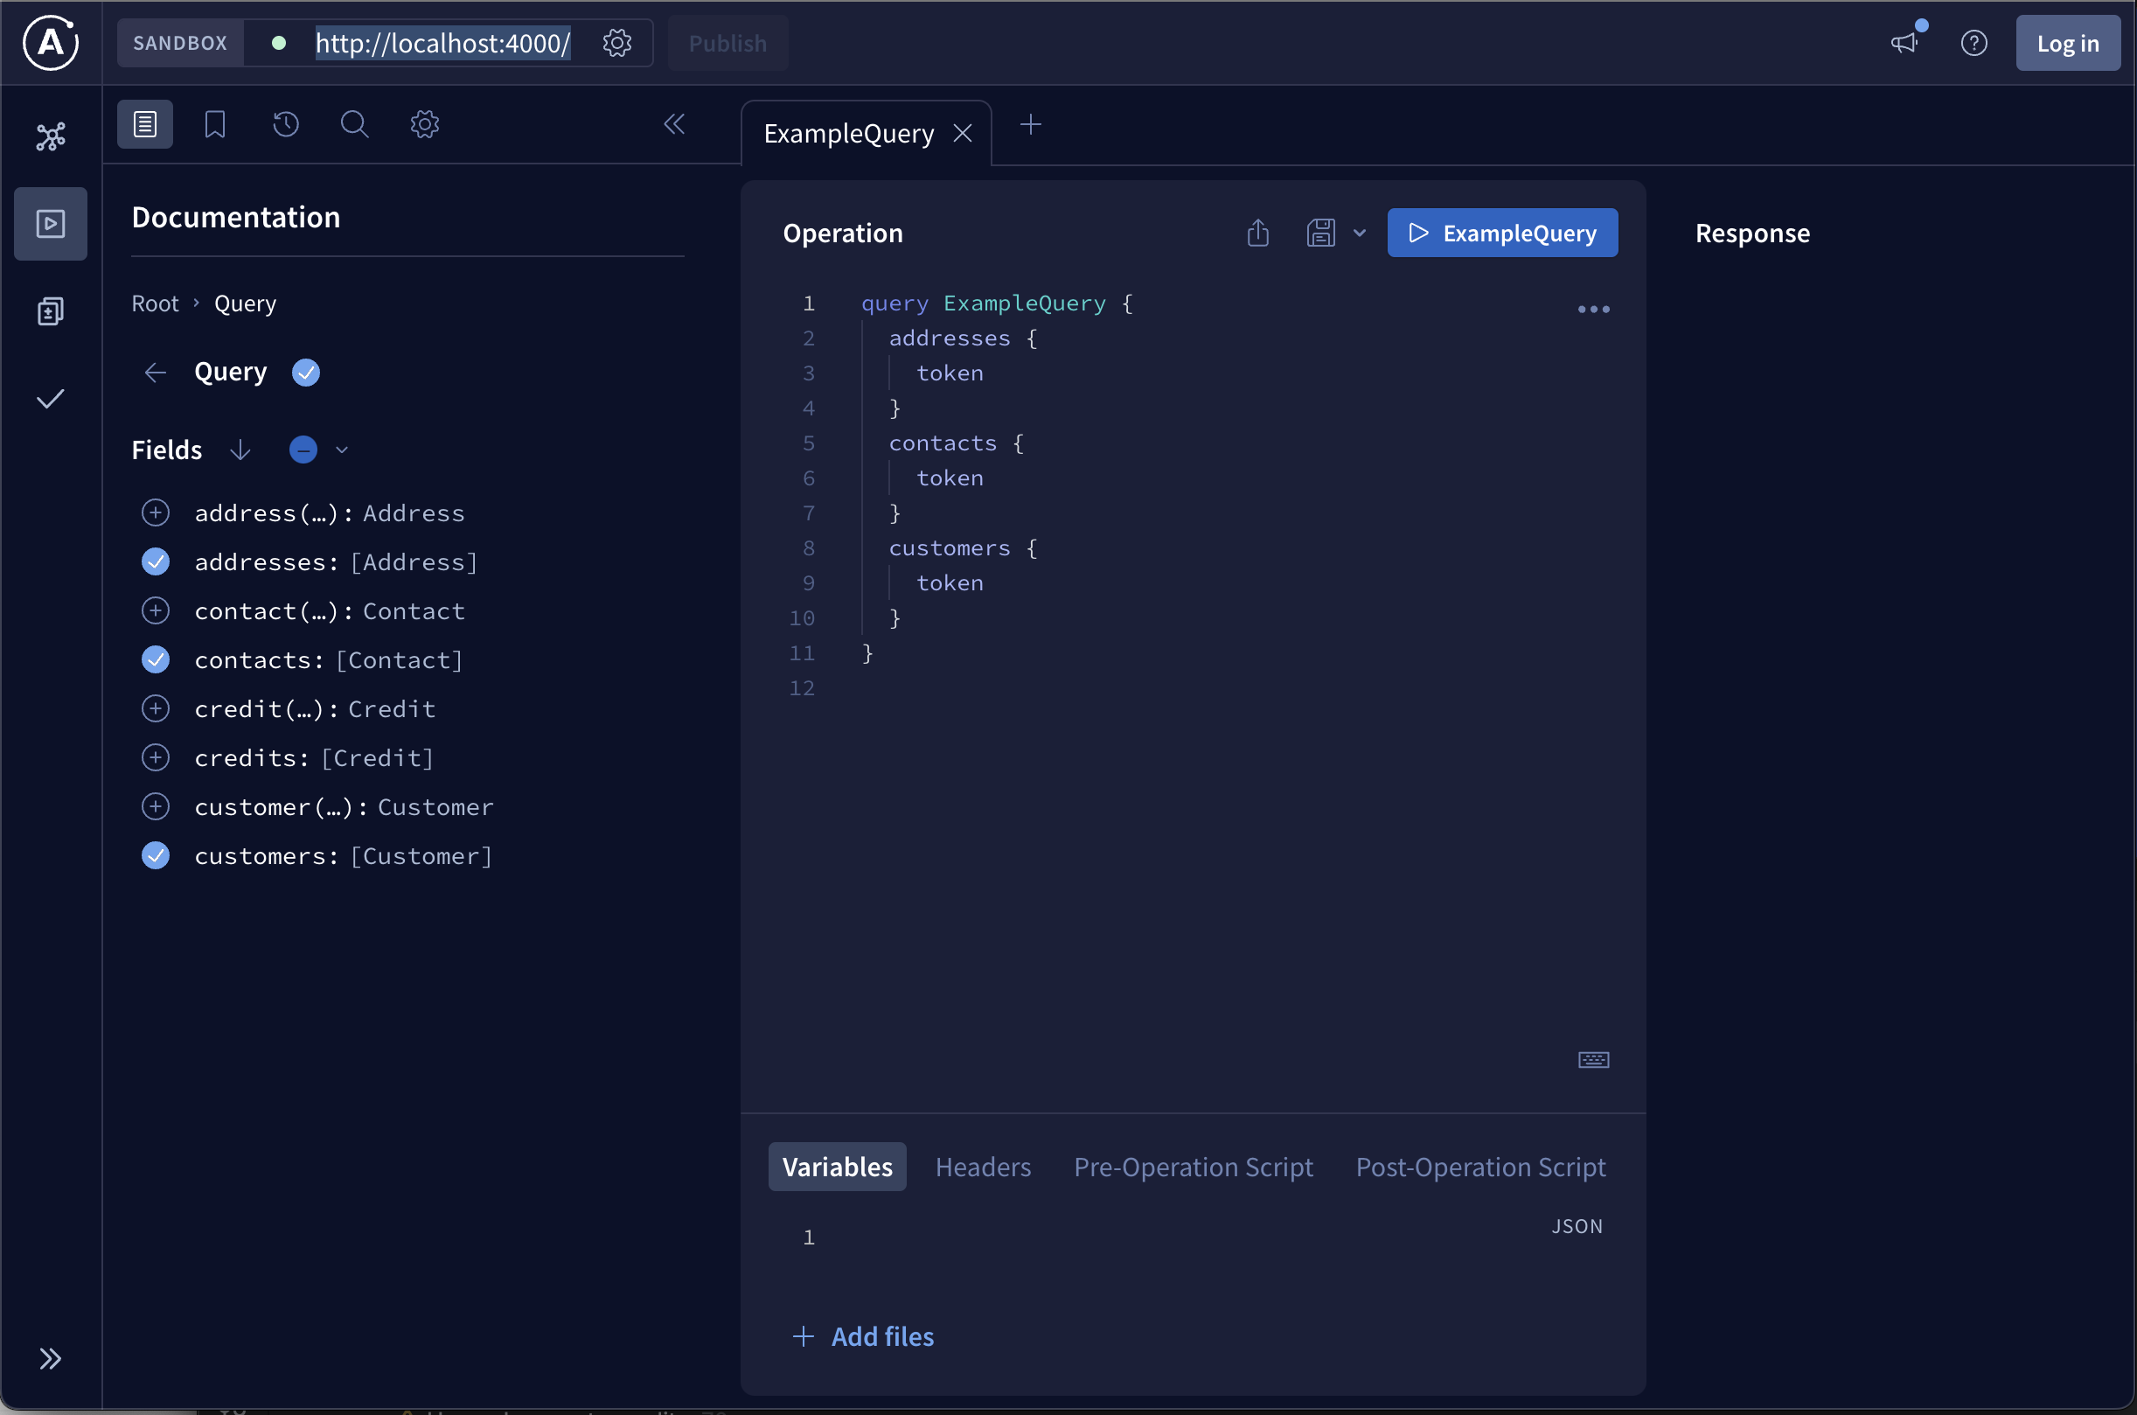Screen dimensions: 2137x1415
Task: Expand the Fields selection chevron dropdown
Action: click(342, 450)
